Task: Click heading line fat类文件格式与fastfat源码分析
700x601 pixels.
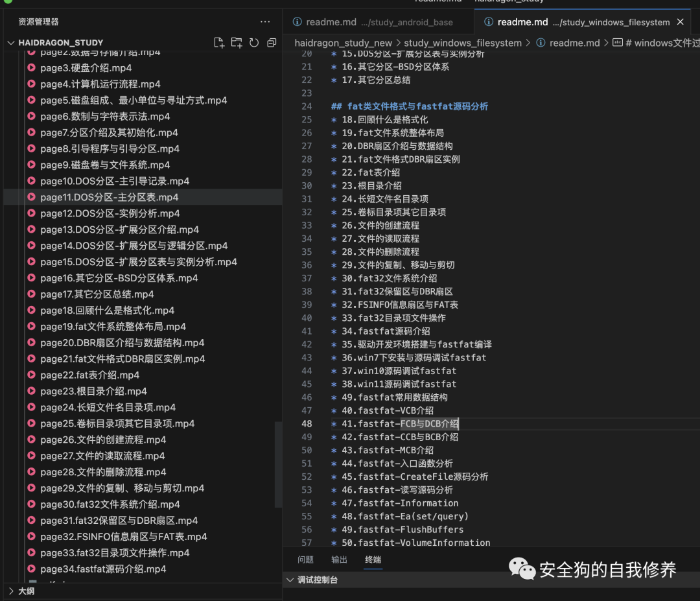Action: [410, 106]
